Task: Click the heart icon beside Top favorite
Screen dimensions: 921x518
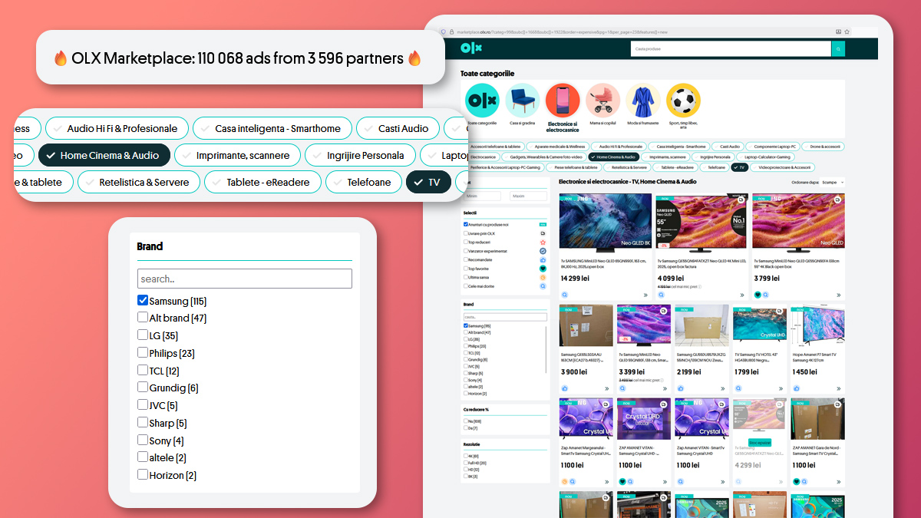Action: [543, 269]
